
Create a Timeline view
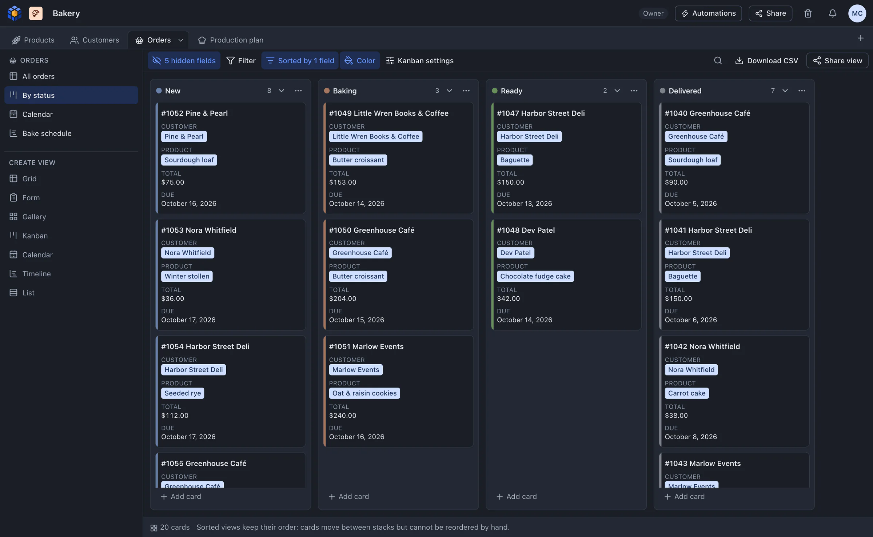(x=71, y=274)
